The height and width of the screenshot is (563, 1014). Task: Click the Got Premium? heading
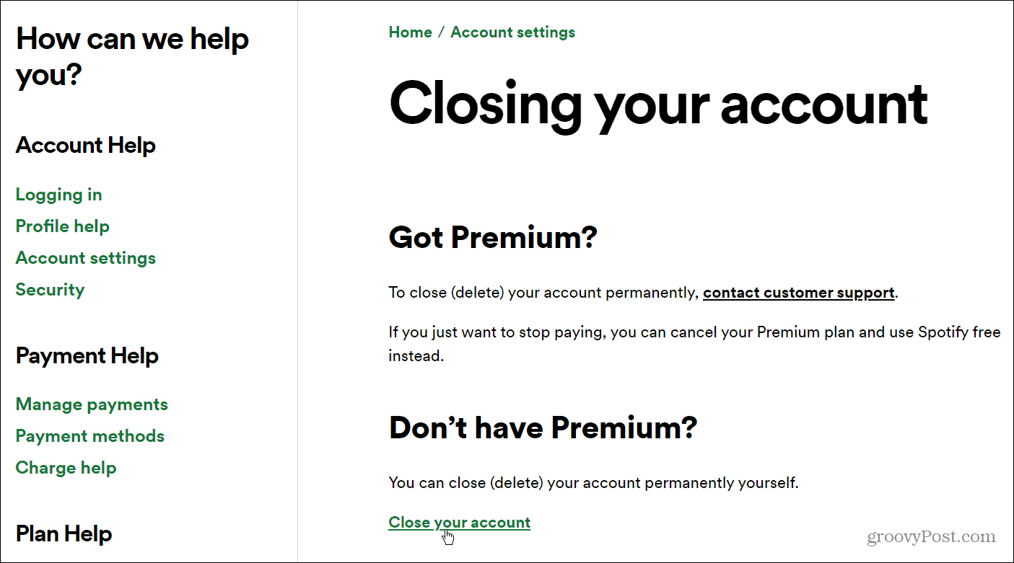coord(493,237)
